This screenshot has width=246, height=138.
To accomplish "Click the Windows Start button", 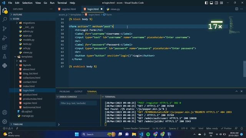I will 77,134.
